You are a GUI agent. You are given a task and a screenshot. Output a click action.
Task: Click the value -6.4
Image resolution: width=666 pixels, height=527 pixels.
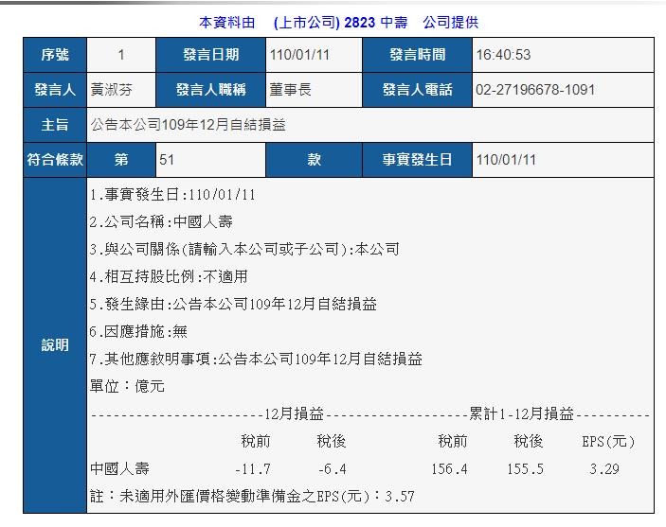click(333, 469)
